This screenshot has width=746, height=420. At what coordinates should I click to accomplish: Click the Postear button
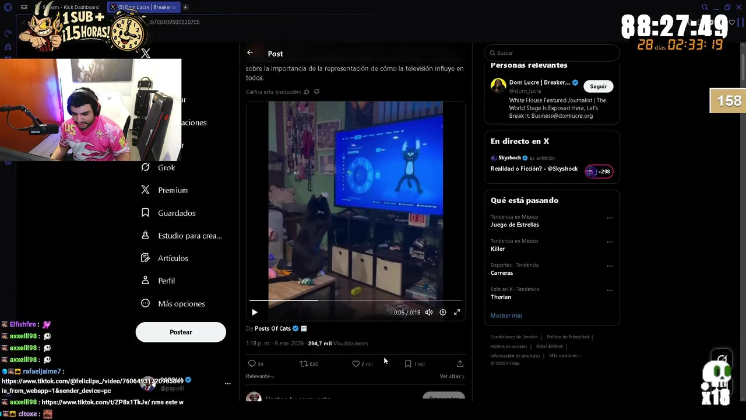click(x=181, y=332)
